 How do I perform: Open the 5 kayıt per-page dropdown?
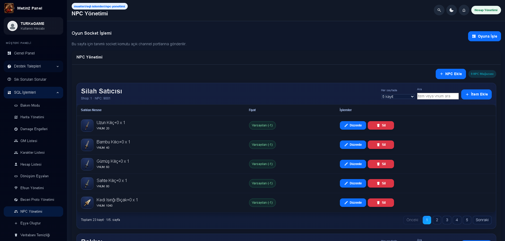click(398, 97)
